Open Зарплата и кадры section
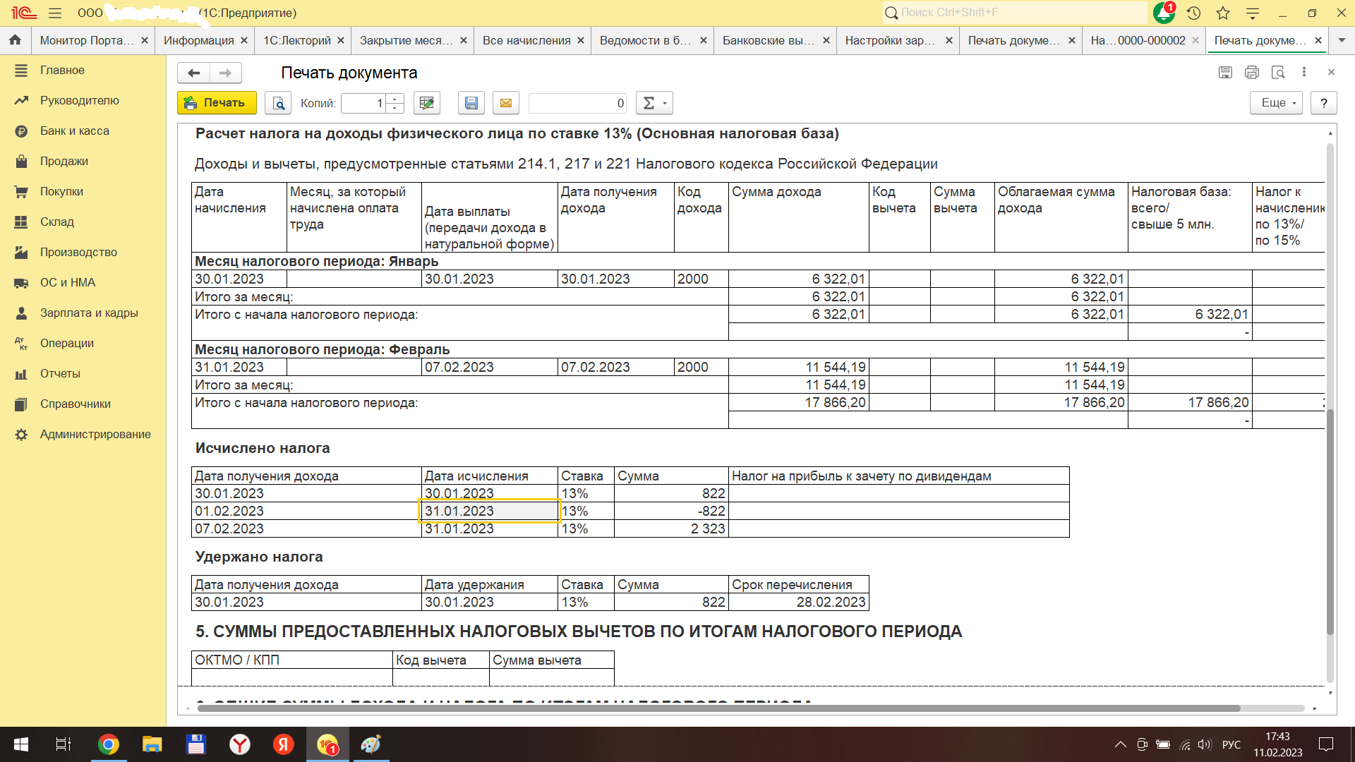1355x762 pixels. click(x=89, y=313)
